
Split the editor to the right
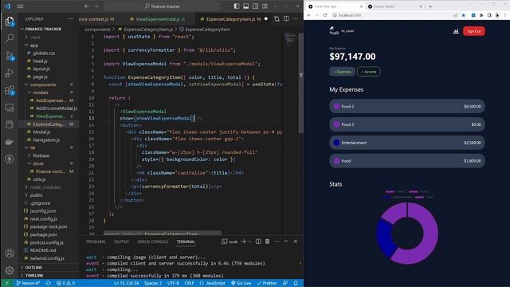click(x=286, y=19)
